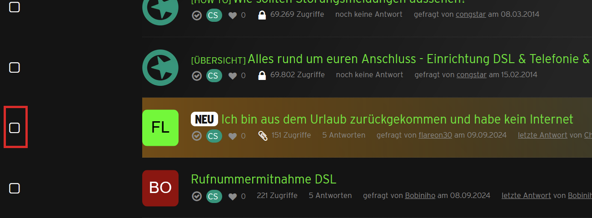Screen dimensions: 592x218
Task: Click the lock icon beside 69.802 Zugriffe
Action: click(x=262, y=75)
